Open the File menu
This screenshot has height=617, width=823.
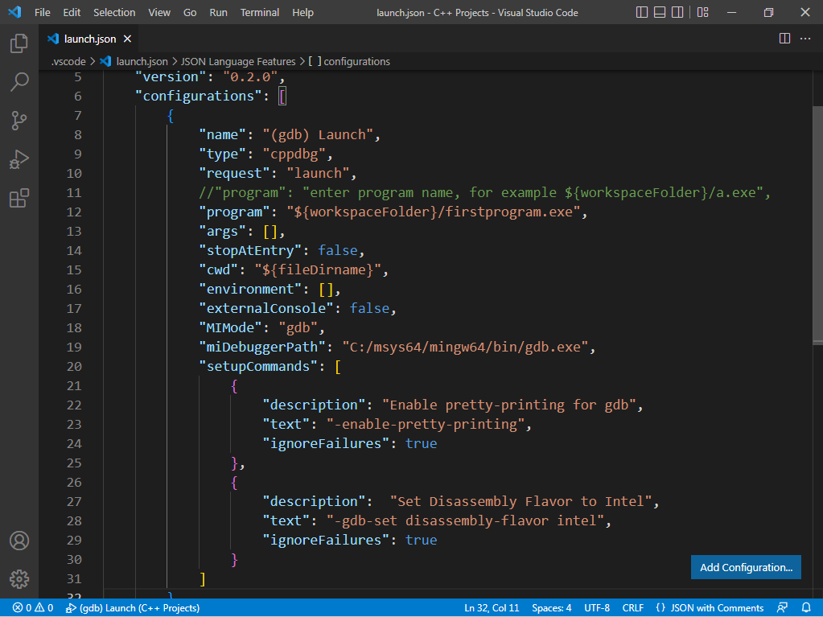(42, 13)
